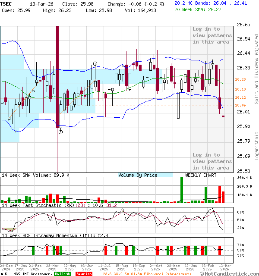Image resolution: width=259 pixels, height=276 pixels.
Task: Select the 'WEEKLY CHART' label
Action: pyautogui.click(x=201, y=175)
